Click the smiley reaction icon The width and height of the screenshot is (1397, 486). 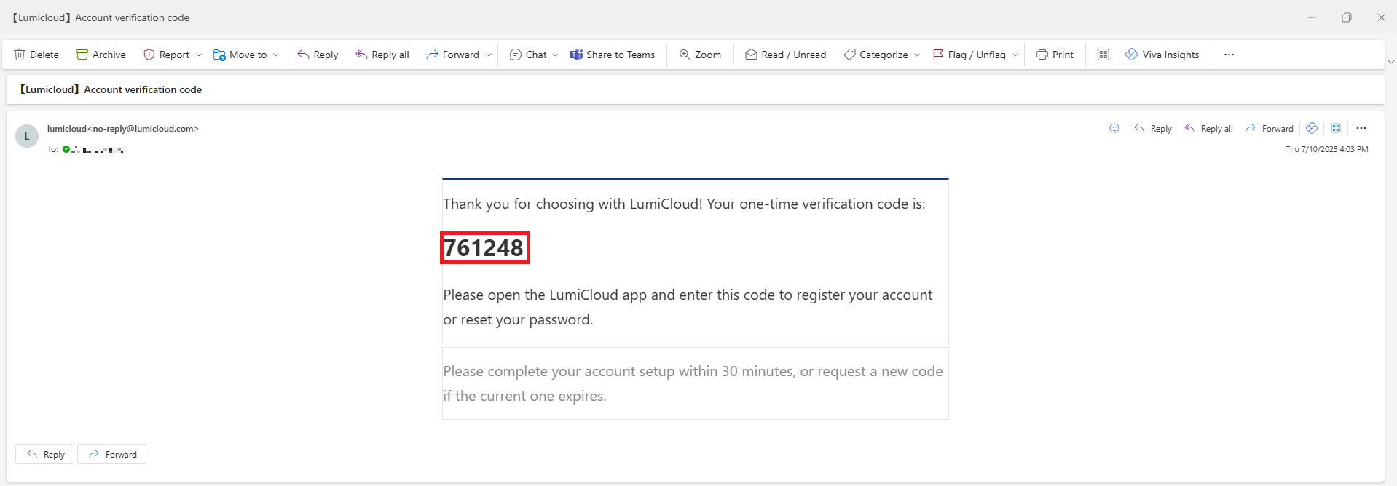[x=1114, y=128]
